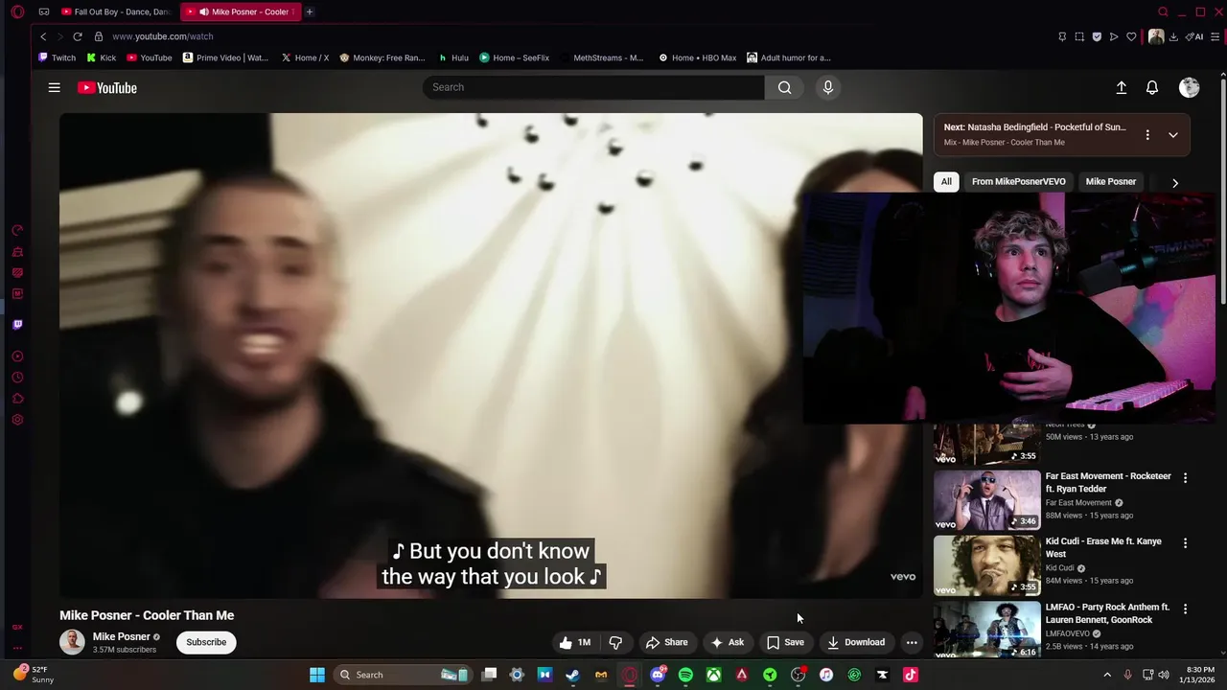Open Home HBO Max bookmark
This screenshot has height=690, width=1227.
click(697, 57)
